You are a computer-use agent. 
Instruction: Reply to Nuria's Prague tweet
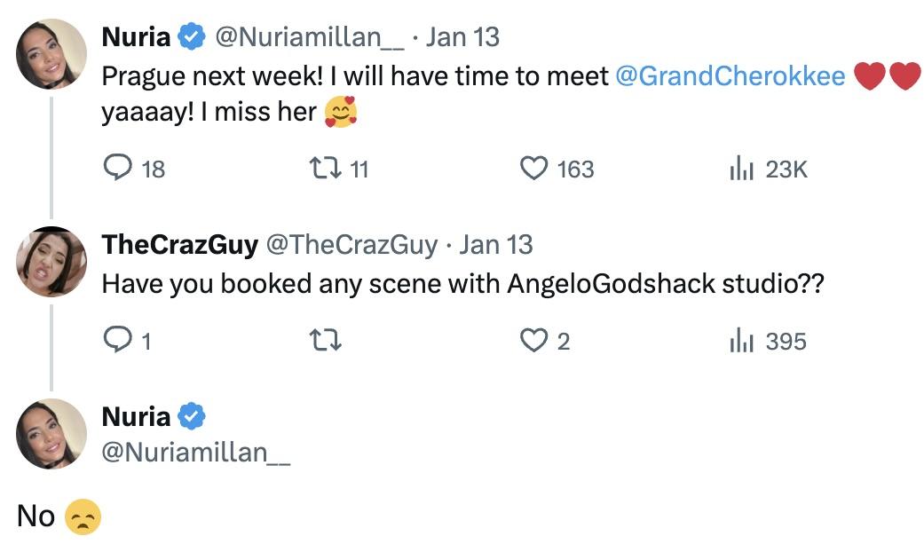point(117,169)
